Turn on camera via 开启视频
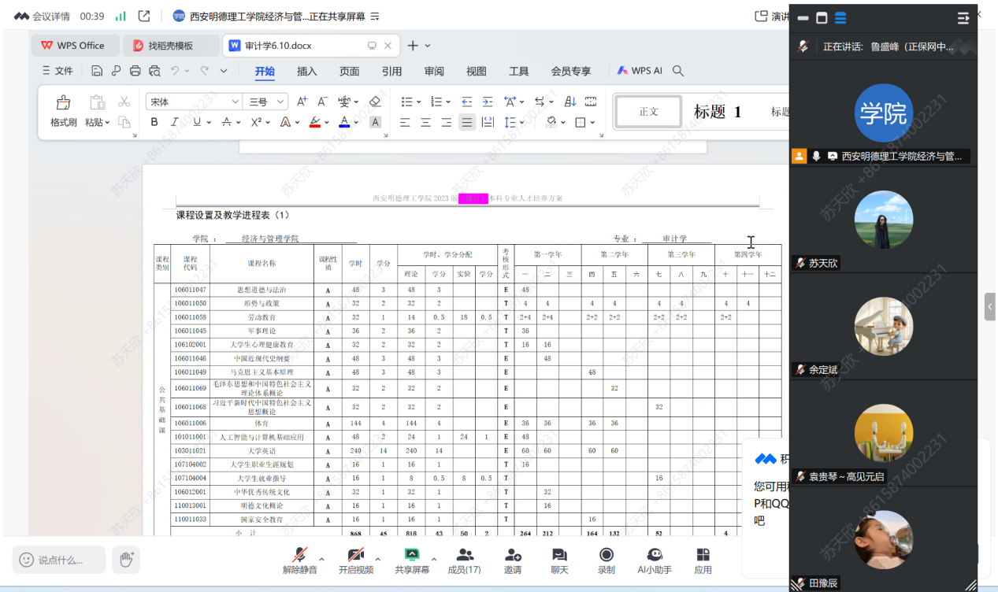Screen dimensions: 998x592 pyautogui.click(x=355, y=560)
